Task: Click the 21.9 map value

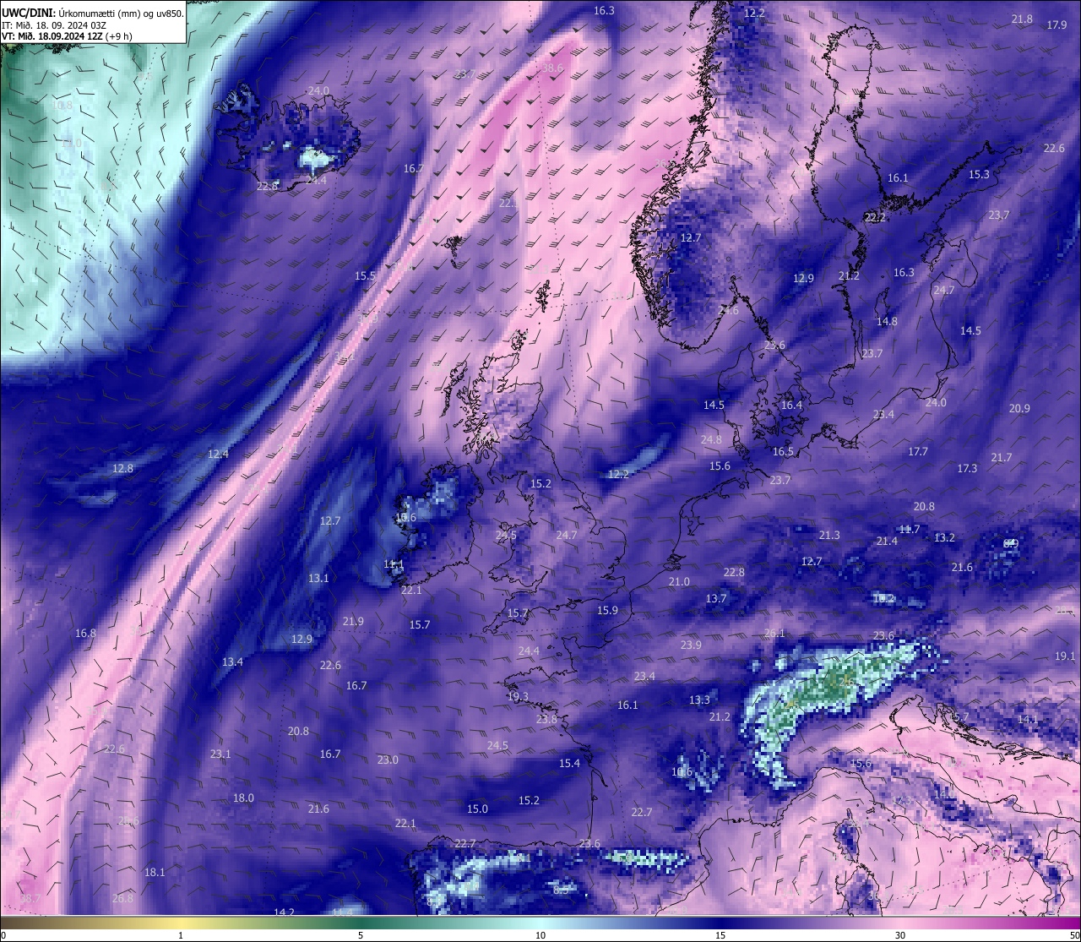Action: pos(353,621)
